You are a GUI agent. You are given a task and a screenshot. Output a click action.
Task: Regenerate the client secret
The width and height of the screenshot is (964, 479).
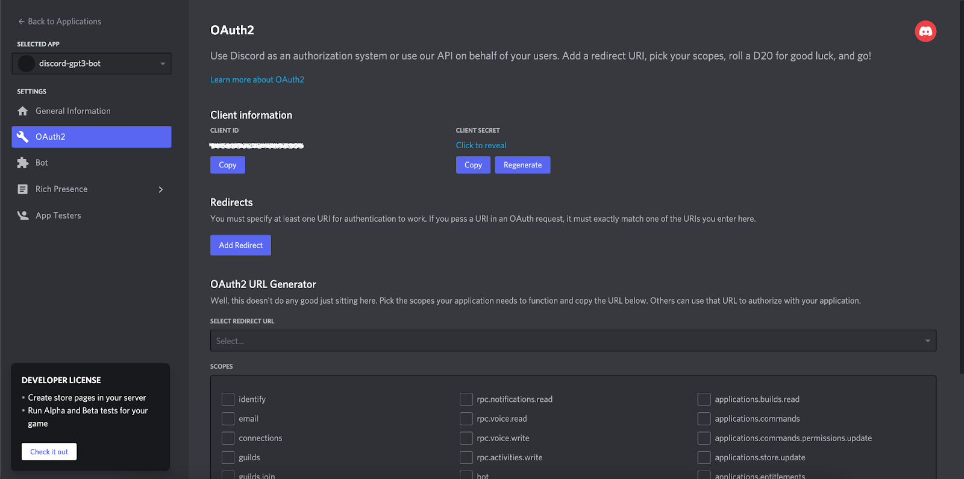522,165
